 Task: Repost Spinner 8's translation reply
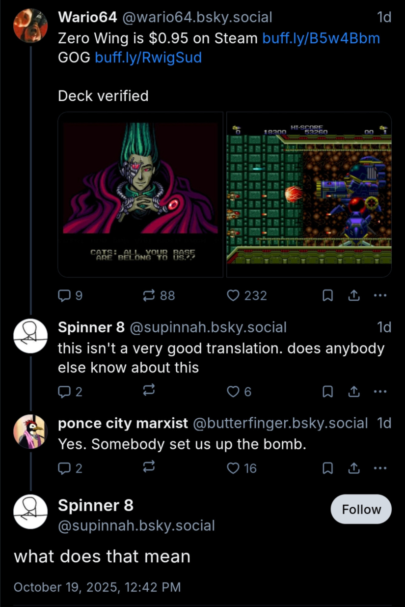tap(148, 391)
